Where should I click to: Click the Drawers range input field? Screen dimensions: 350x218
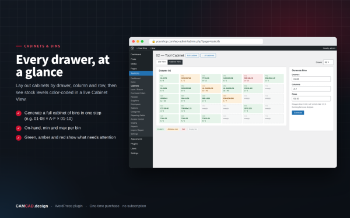311,79
